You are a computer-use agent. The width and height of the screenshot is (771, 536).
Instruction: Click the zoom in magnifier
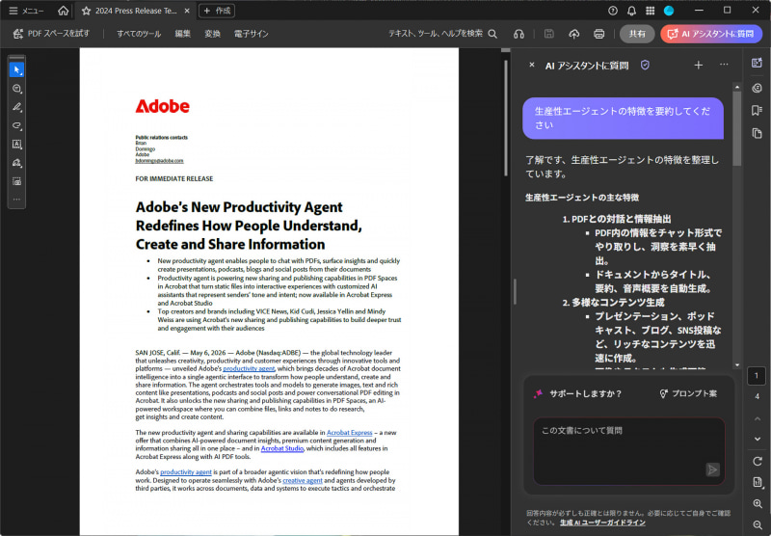758,503
